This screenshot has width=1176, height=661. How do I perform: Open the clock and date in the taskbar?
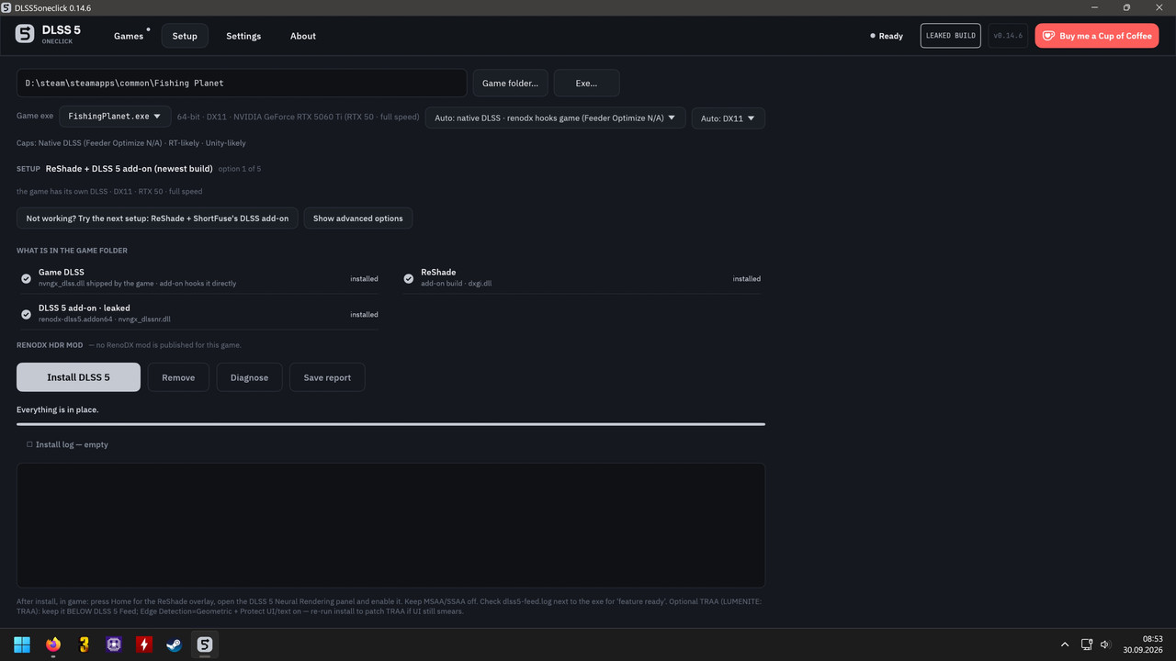click(1145, 644)
